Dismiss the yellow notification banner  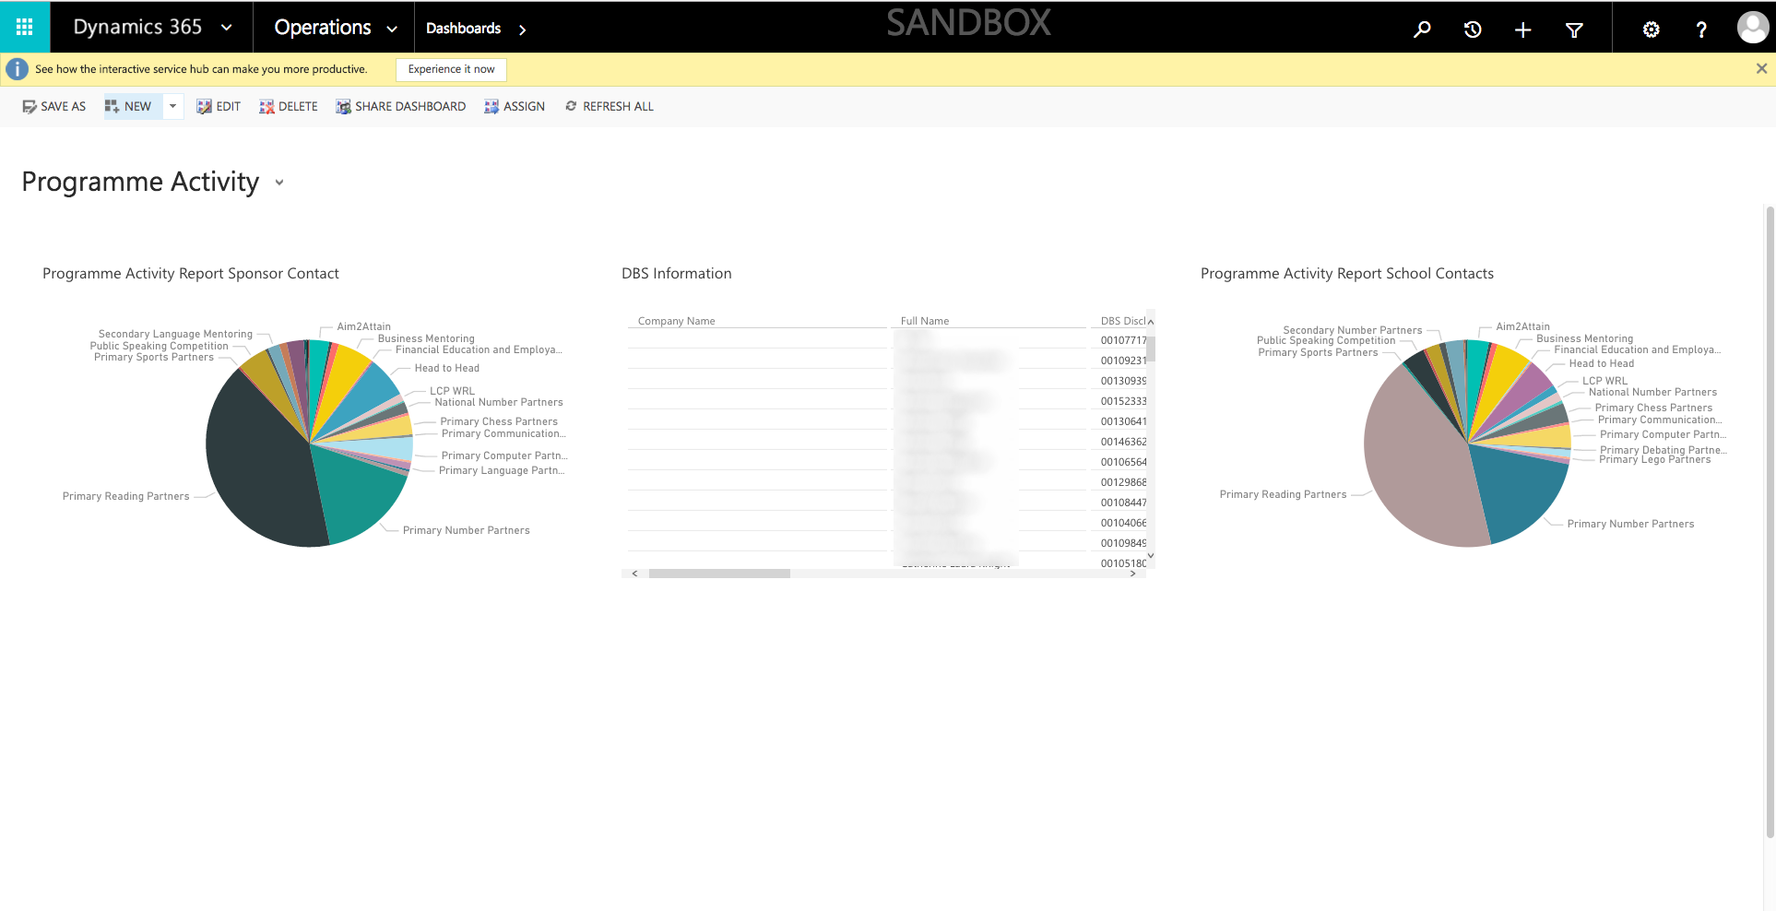tap(1761, 69)
